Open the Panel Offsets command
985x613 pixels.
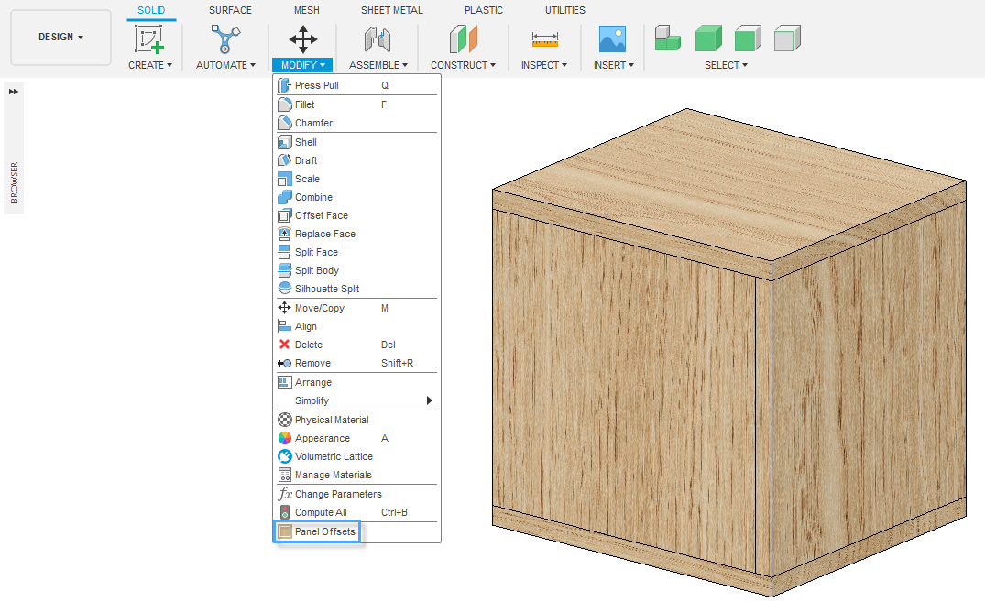click(x=324, y=531)
